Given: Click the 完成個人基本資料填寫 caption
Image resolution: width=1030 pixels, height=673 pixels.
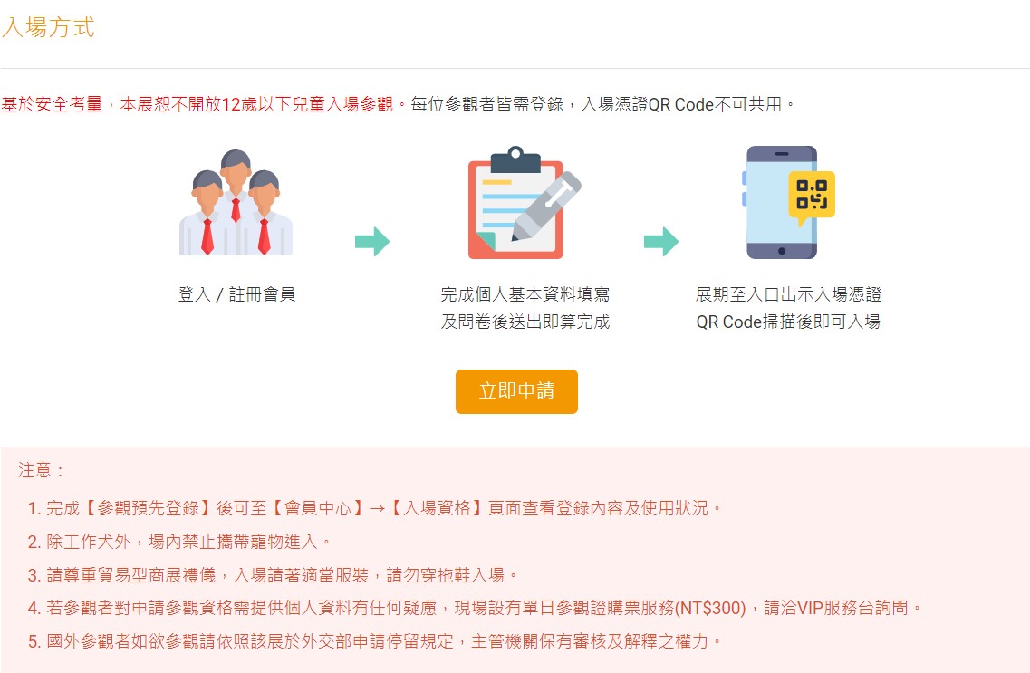Looking at the screenshot, I should click(525, 294).
